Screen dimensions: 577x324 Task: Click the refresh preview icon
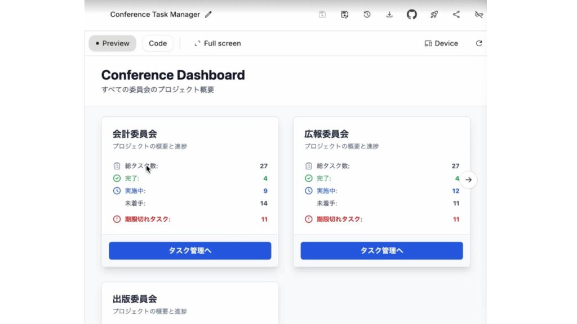[x=479, y=43]
